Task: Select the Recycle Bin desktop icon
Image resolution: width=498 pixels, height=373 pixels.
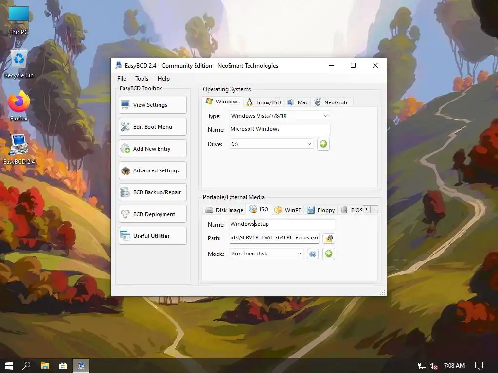Action: pyautogui.click(x=19, y=64)
